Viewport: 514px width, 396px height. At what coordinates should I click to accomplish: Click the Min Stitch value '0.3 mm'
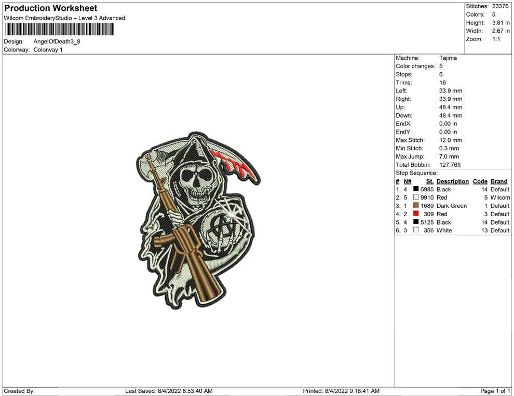(x=449, y=148)
